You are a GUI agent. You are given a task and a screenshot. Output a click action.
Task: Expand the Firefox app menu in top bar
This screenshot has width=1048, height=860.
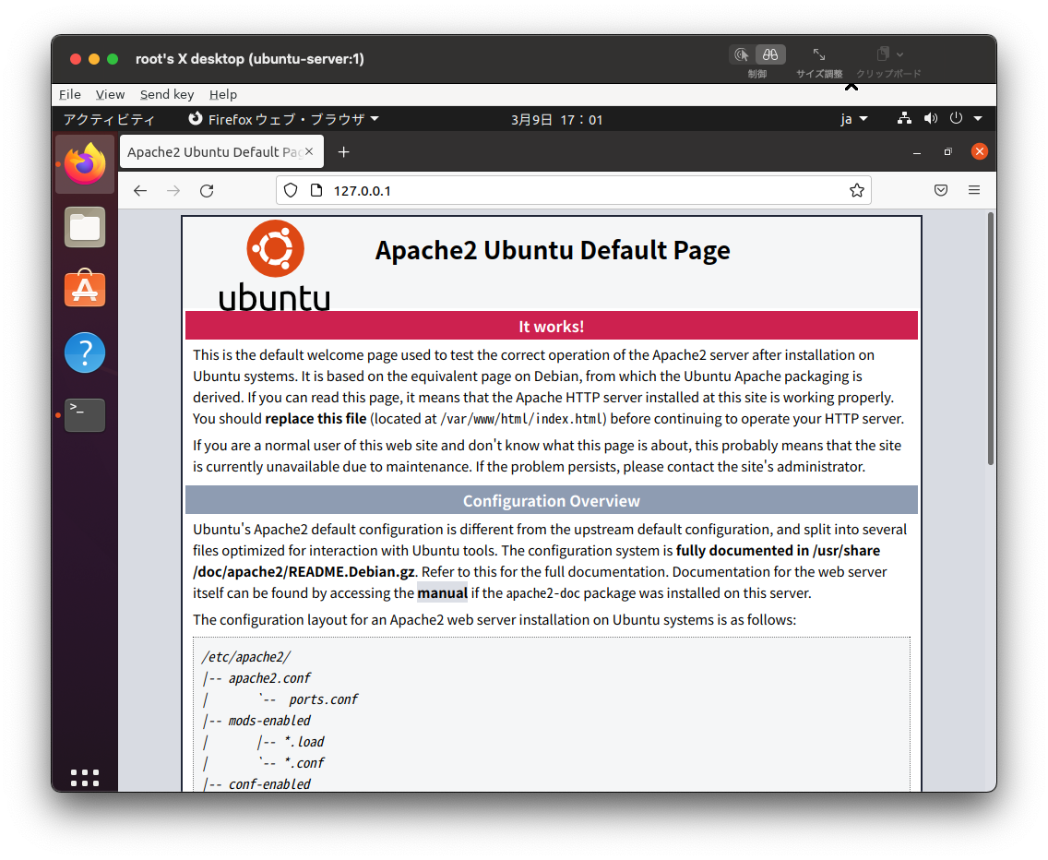[283, 119]
